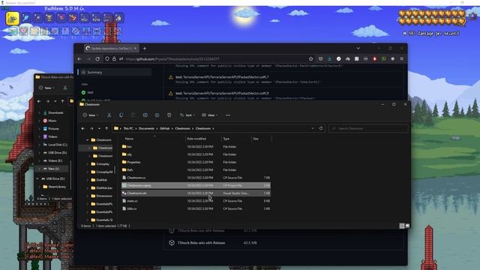
Task: Select the Chestroom.csproj file
Action: pos(196,185)
